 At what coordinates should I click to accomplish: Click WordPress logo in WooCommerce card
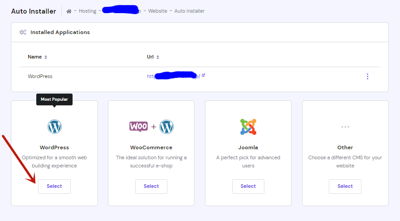pos(166,127)
